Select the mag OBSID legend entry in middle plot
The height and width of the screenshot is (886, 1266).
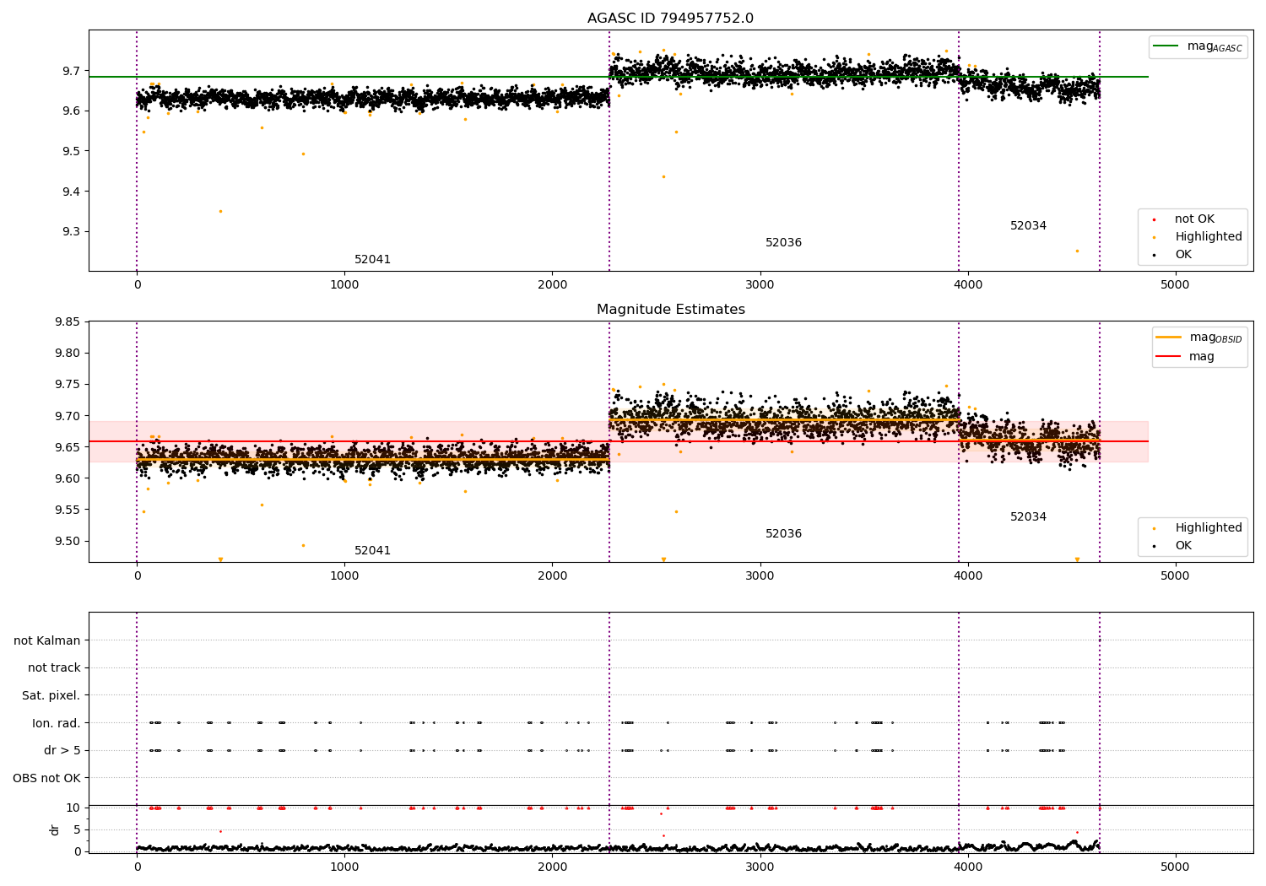pyautogui.click(x=1199, y=338)
